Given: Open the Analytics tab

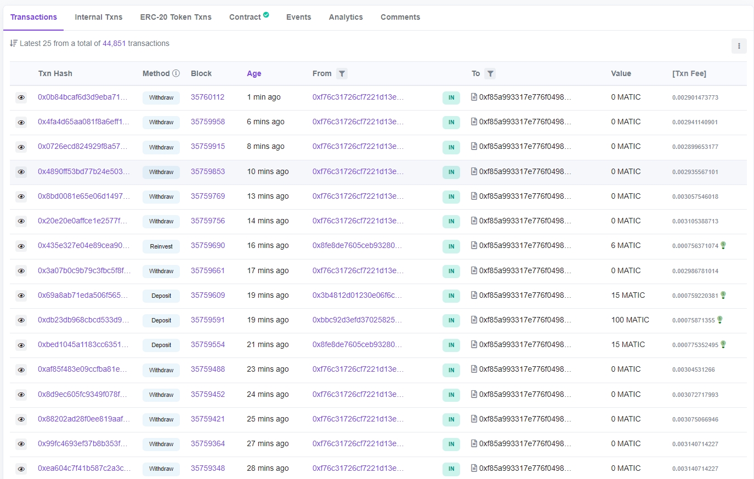Looking at the screenshot, I should tap(346, 17).
